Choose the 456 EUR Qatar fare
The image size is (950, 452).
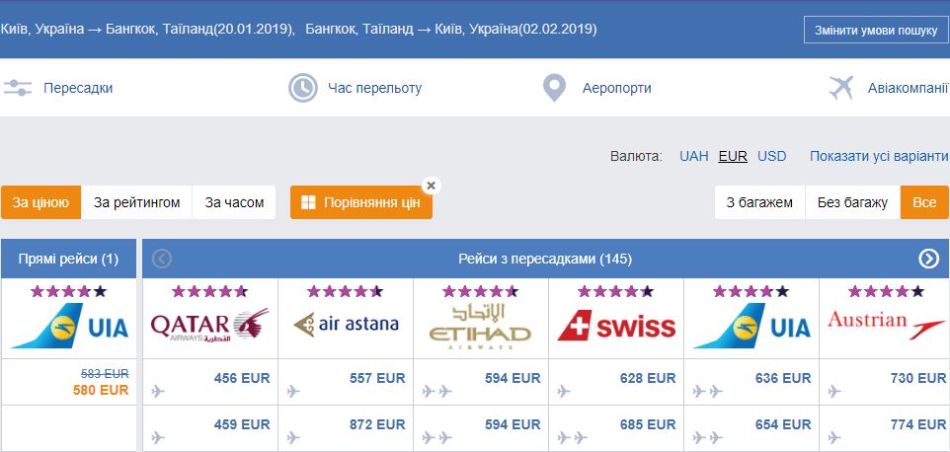242,378
